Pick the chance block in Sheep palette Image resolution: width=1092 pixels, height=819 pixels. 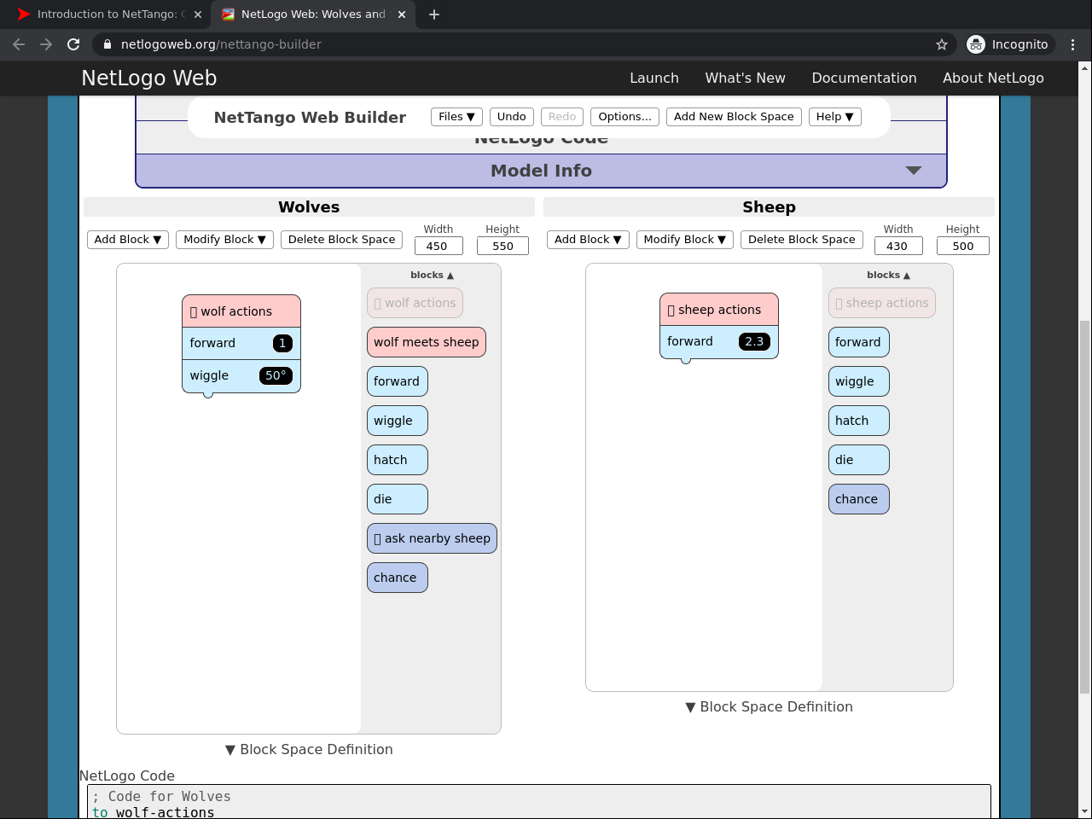(x=859, y=499)
